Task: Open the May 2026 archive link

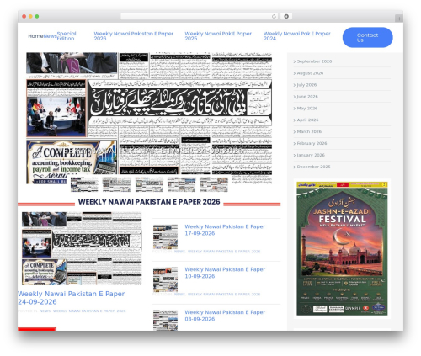Action: coord(307,109)
